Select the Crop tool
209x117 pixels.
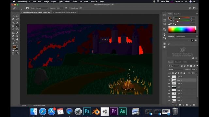tap(13, 22)
